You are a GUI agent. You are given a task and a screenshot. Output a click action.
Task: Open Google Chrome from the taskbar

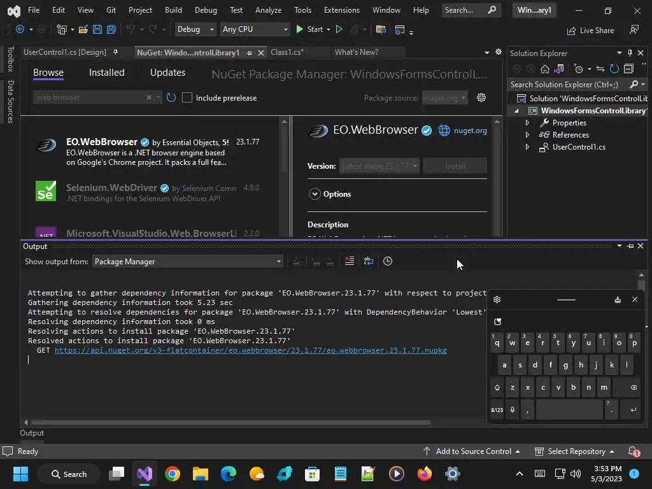pos(173,474)
